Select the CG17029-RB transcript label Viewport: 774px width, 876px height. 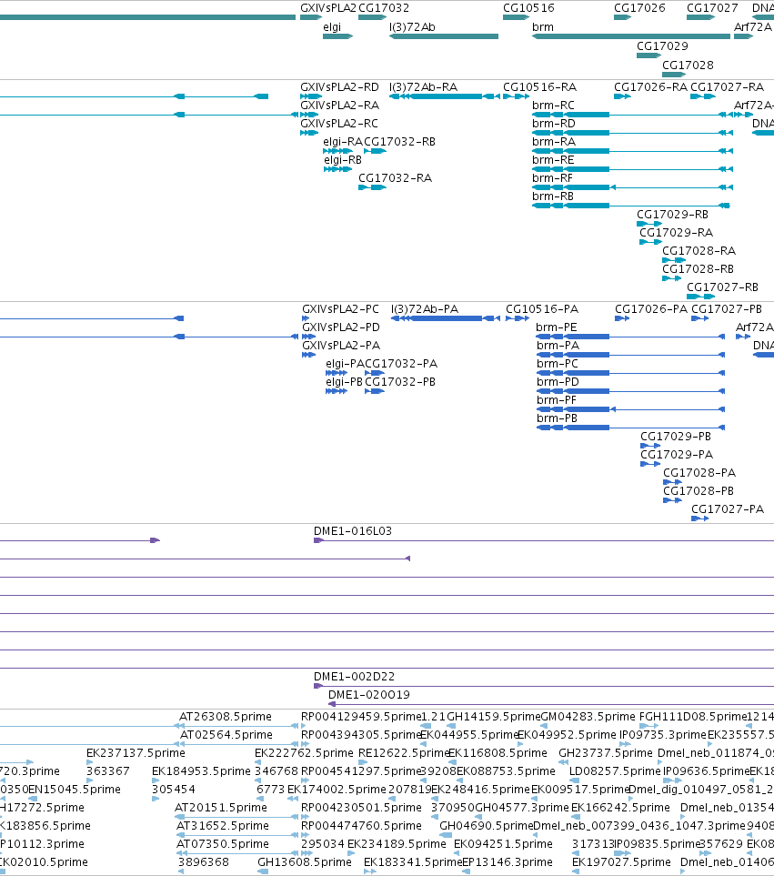click(672, 215)
